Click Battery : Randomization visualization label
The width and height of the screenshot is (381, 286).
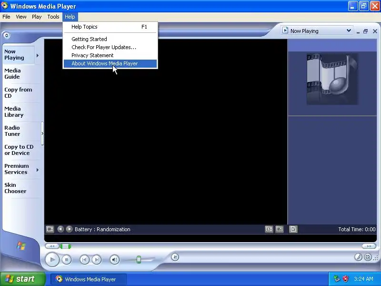[x=102, y=229]
